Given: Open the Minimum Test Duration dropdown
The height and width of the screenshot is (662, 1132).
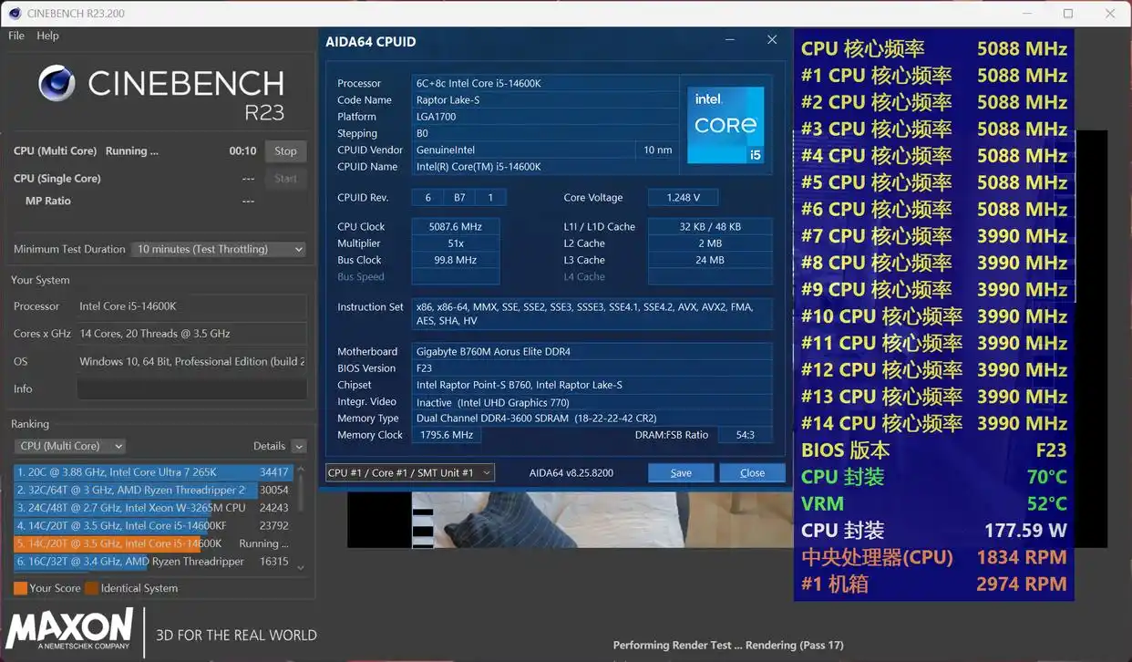Looking at the screenshot, I should tap(218, 249).
